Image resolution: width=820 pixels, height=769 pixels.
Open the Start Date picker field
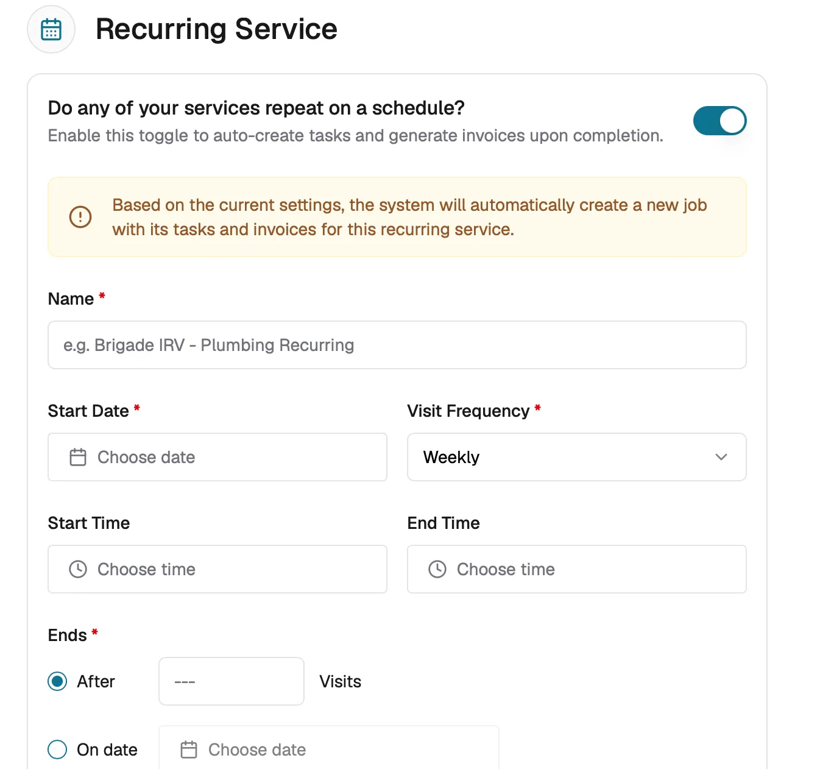pos(217,457)
